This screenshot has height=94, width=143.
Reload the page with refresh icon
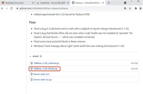12,9
